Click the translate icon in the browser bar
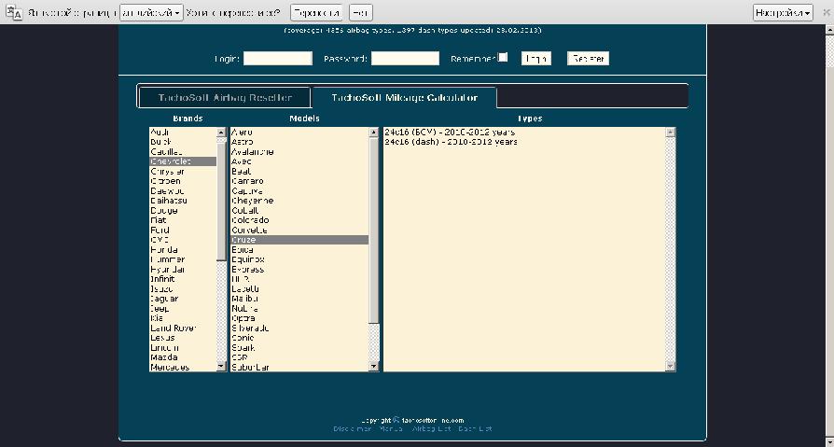This screenshot has width=834, height=447. 14,13
